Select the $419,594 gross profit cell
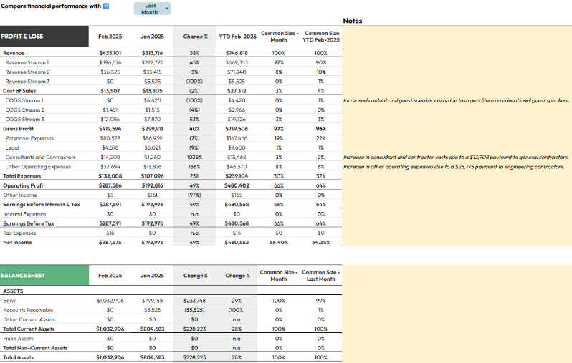Screen dimensions: 572x363 tap(110, 129)
